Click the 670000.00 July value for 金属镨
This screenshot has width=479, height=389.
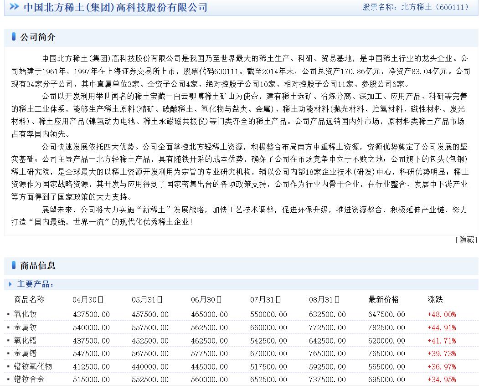coord(268,353)
